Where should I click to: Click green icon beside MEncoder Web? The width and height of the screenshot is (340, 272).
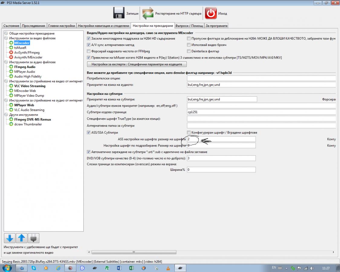pyautogui.click(x=11, y=91)
